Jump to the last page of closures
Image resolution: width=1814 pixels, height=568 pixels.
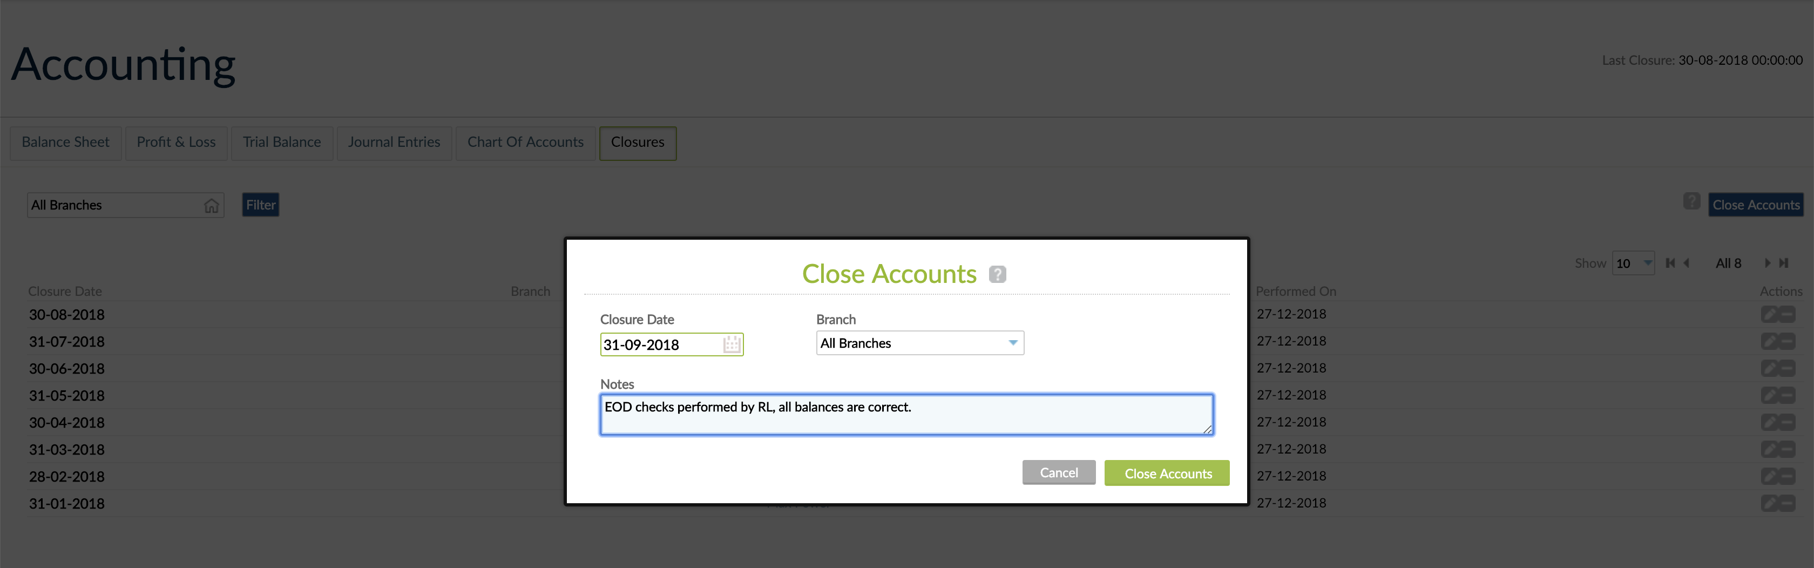1784,262
